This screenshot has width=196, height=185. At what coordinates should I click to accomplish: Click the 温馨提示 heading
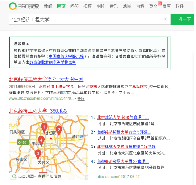coord(21,43)
